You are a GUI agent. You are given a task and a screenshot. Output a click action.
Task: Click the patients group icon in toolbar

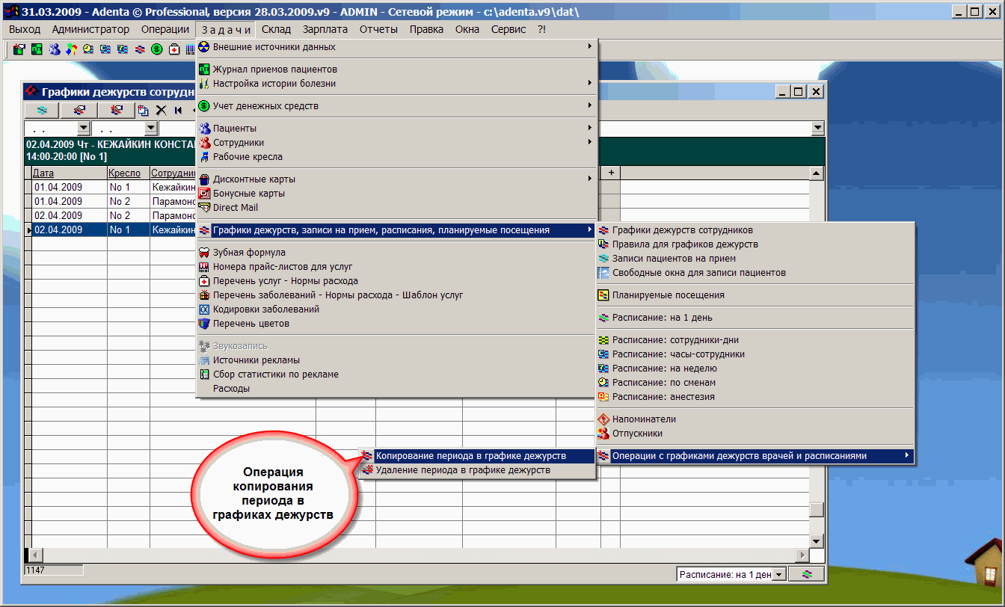click(54, 49)
